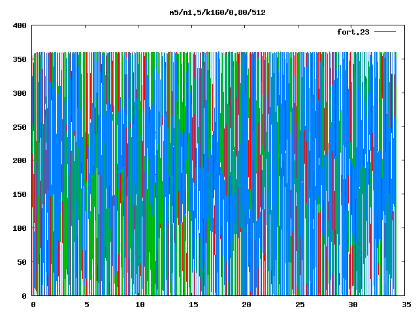Click the y-axis label 250

click(20, 127)
